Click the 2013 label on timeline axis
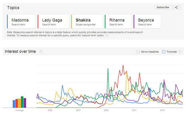Image resolution: width=186 pixels, height=114 pixels. [162, 110]
